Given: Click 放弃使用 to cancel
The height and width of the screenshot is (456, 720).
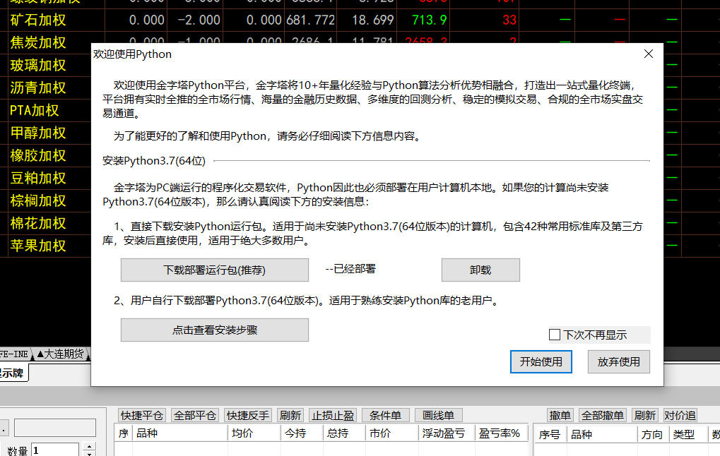Looking at the screenshot, I should [618, 361].
